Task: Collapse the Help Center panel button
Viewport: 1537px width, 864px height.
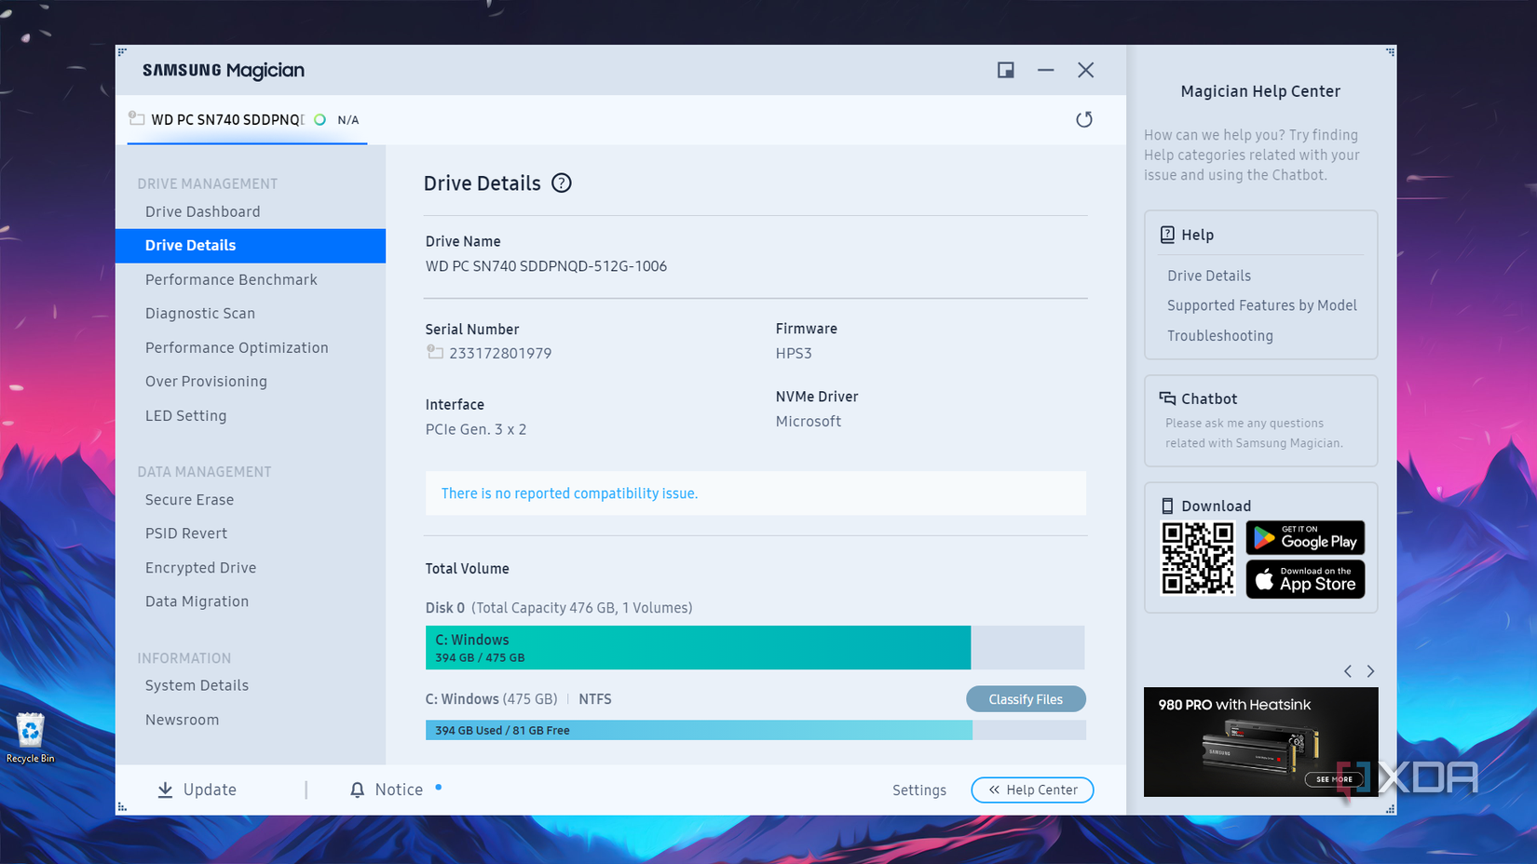Action: click(x=1032, y=790)
